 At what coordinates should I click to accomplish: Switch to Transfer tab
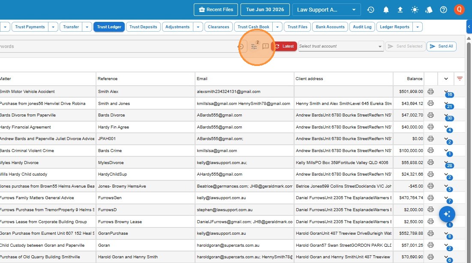(71, 27)
